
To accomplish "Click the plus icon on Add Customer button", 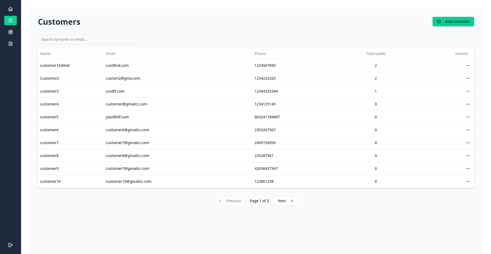I will tap(439, 22).
